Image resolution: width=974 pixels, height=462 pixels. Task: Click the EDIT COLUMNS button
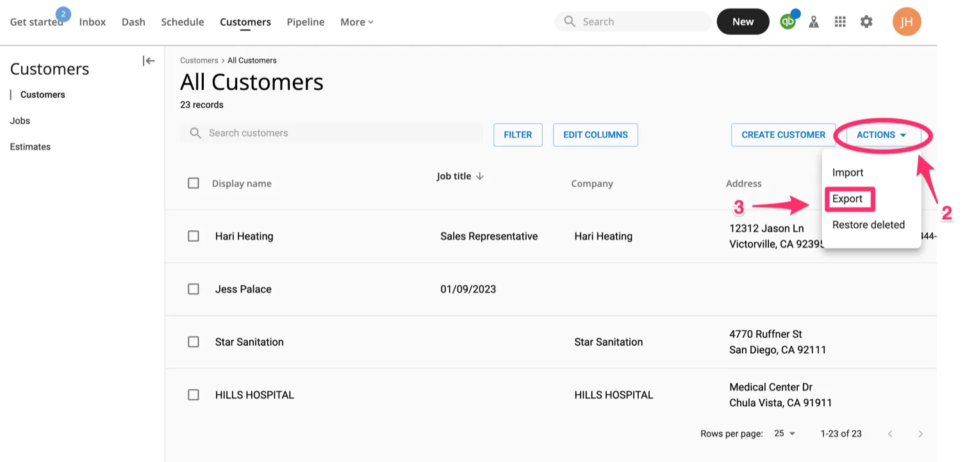595,134
